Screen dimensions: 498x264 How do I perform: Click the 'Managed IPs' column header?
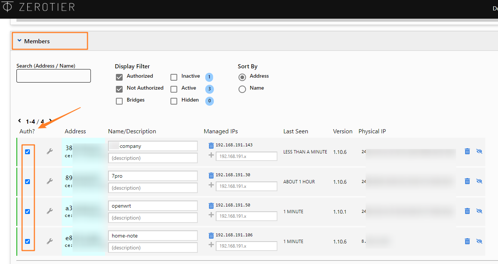click(x=221, y=131)
